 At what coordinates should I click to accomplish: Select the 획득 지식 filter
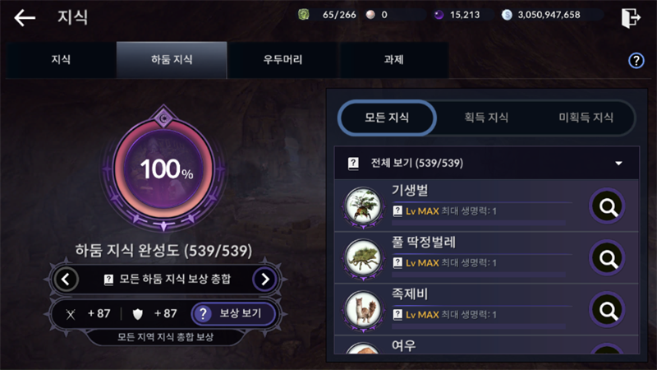[486, 118]
